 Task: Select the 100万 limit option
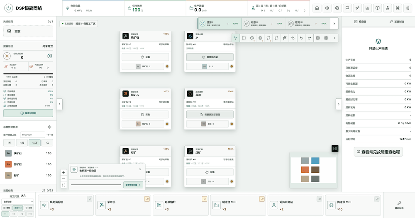(34, 143)
